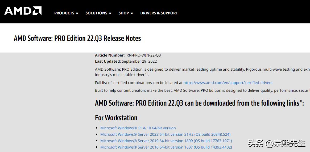This screenshot has width=310, height=152.
Task: Click the AMD logo
Action: tap(23, 11)
